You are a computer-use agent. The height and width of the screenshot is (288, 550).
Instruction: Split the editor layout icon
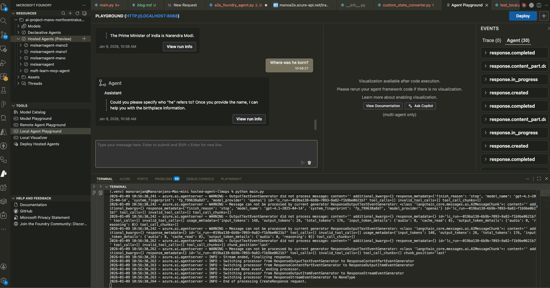coord(539,5)
